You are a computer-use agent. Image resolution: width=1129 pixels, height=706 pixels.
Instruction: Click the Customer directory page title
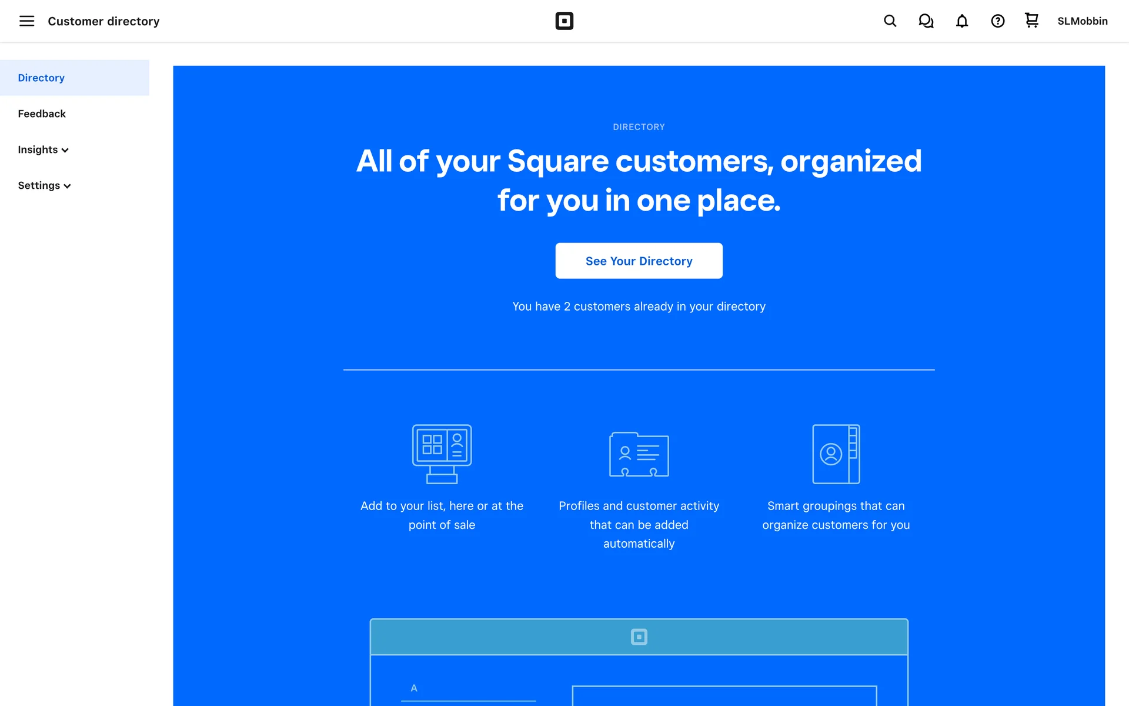(x=103, y=21)
